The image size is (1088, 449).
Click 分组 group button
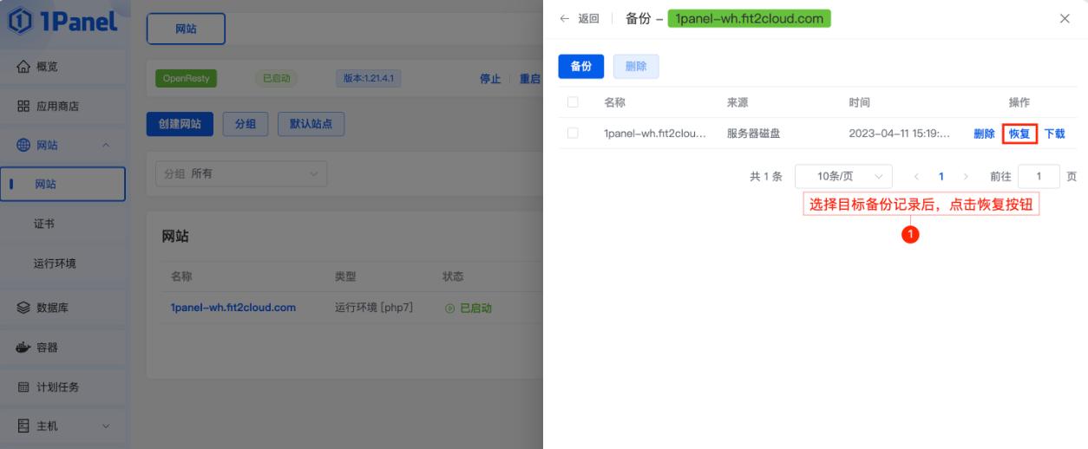246,124
